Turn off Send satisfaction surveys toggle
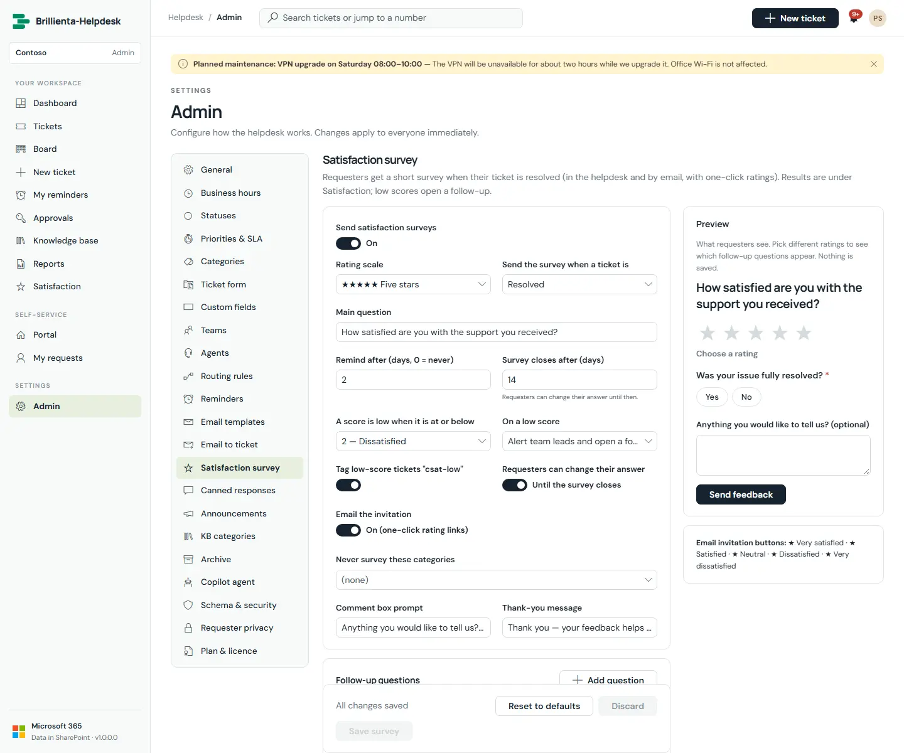The image size is (904, 753). point(348,243)
